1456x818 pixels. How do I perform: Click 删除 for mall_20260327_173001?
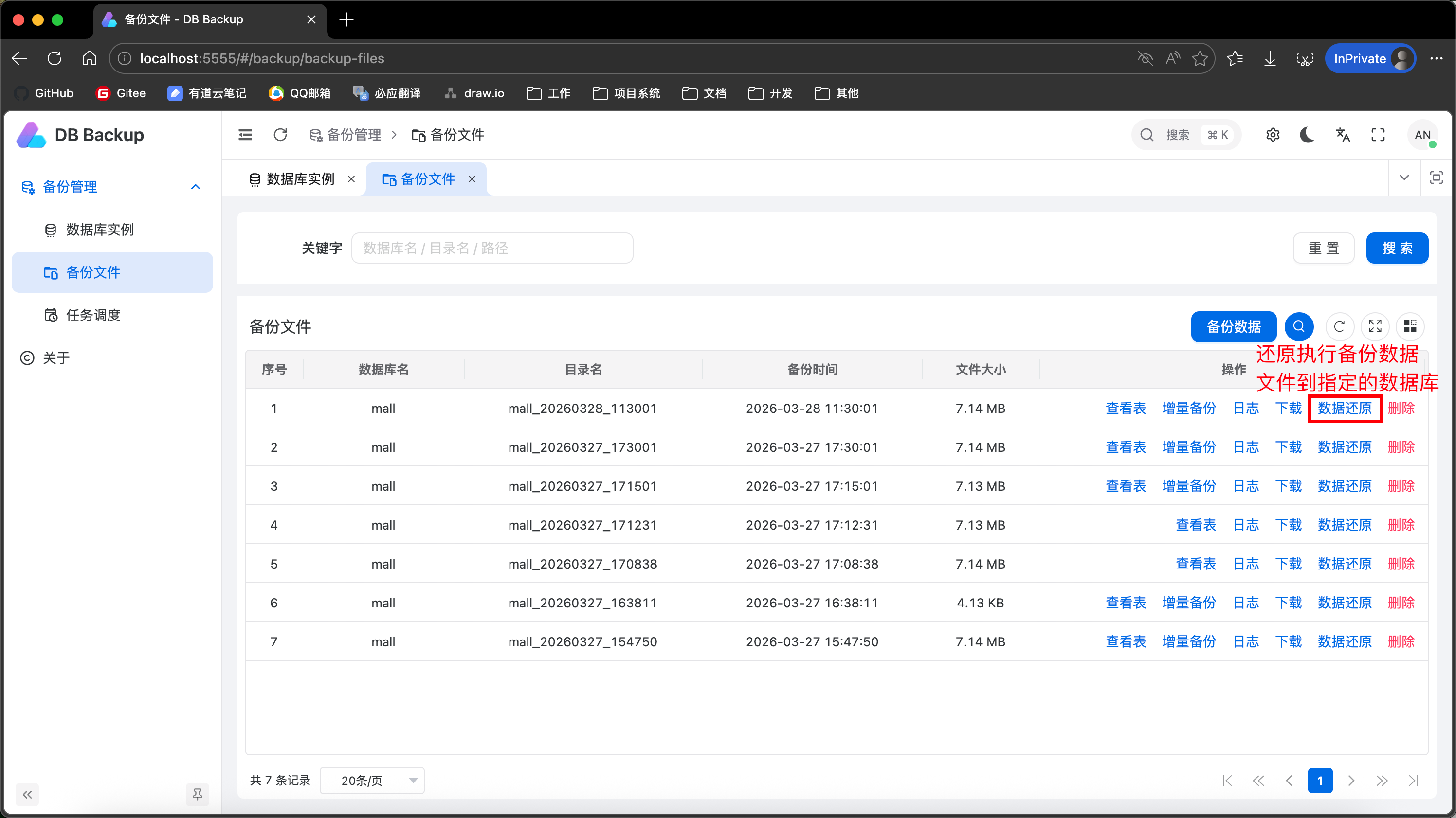pos(1401,447)
